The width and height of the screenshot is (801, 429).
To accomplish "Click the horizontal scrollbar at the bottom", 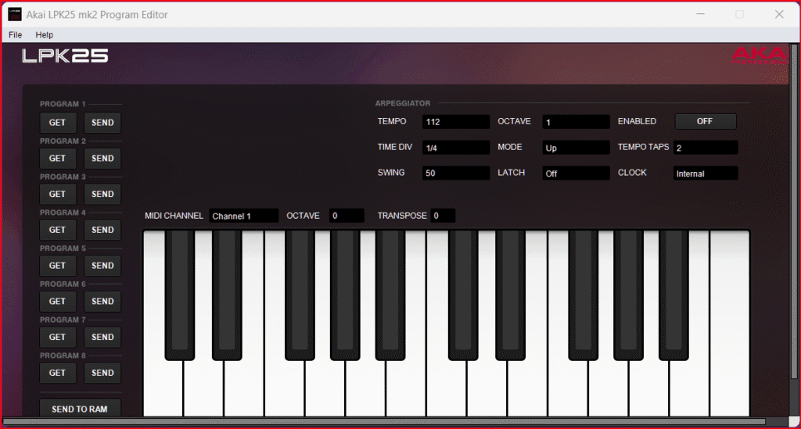I will [384, 421].
